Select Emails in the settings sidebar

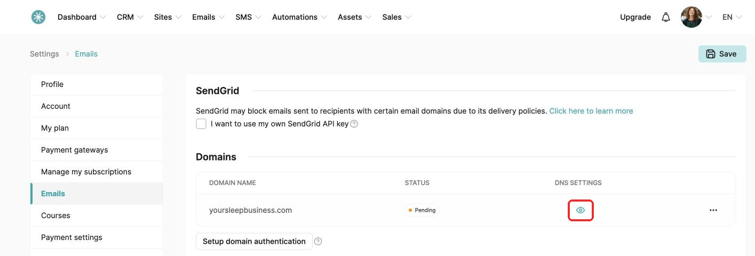tap(97, 194)
